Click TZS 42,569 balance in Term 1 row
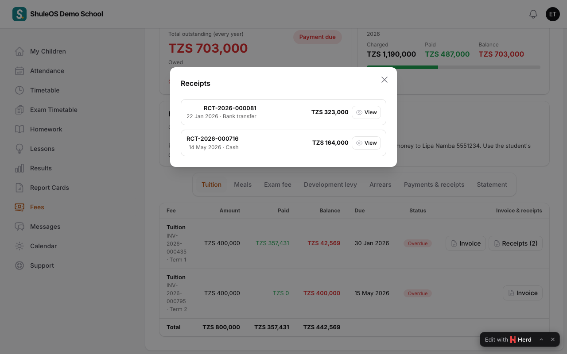The image size is (567, 354). pyautogui.click(x=324, y=243)
